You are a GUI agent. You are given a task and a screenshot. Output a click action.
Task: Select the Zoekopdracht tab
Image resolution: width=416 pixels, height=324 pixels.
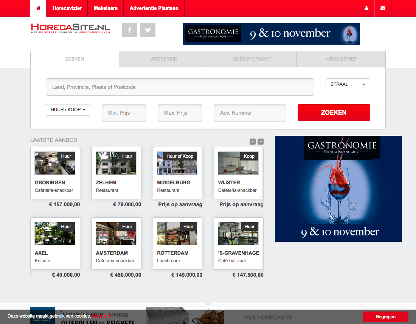point(252,59)
